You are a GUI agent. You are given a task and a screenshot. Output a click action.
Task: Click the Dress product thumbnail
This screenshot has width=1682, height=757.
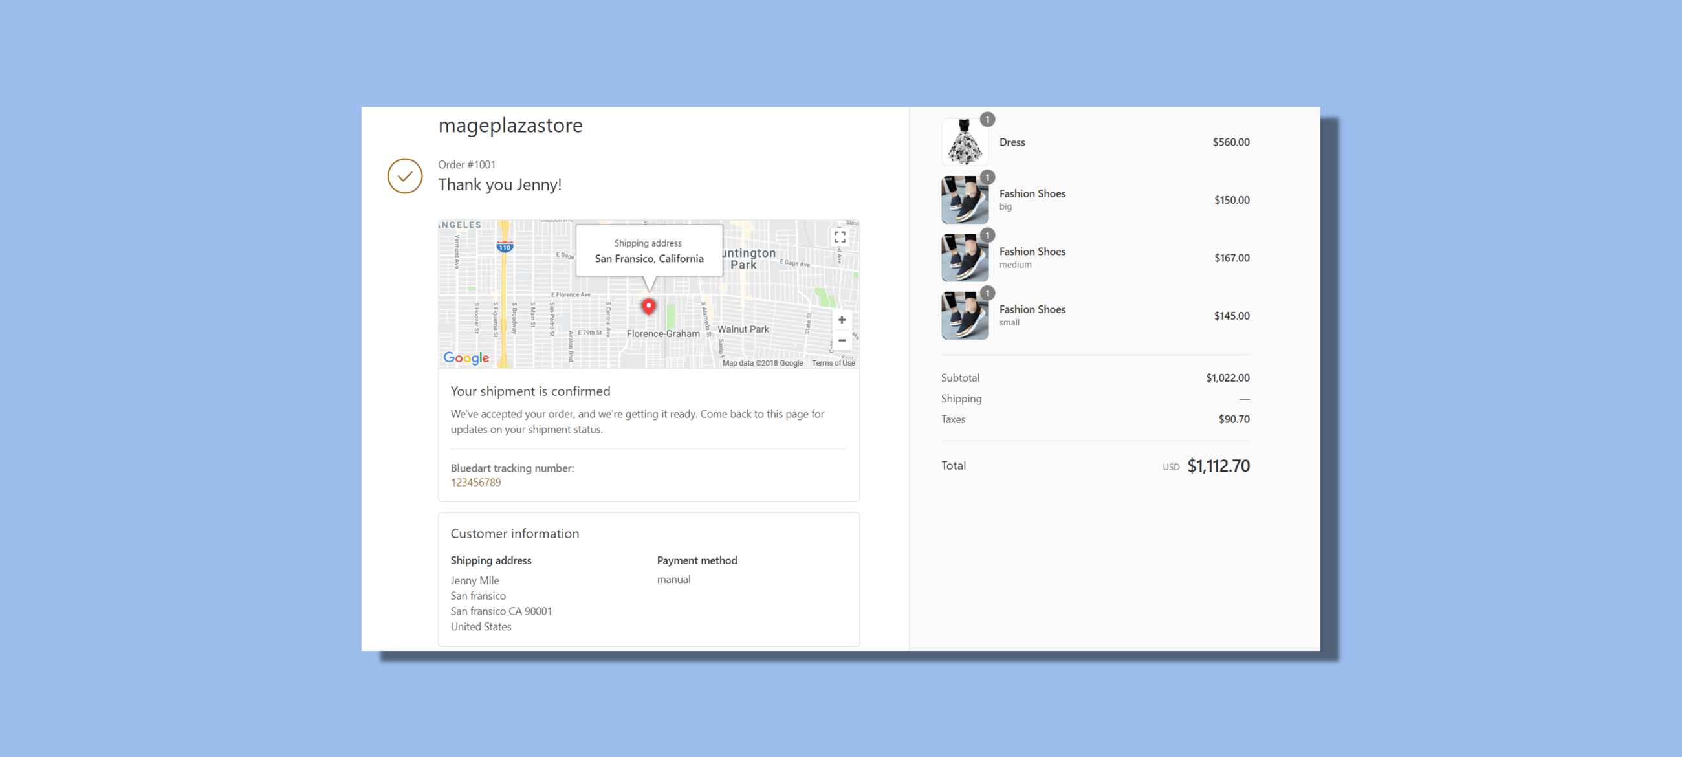coord(965,142)
